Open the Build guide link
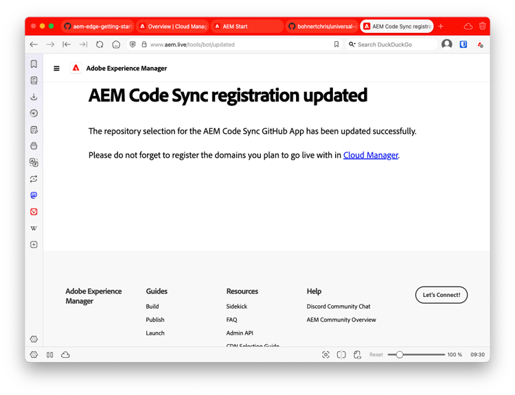The width and height of the screenshot is (515, 395). [152, 306]
